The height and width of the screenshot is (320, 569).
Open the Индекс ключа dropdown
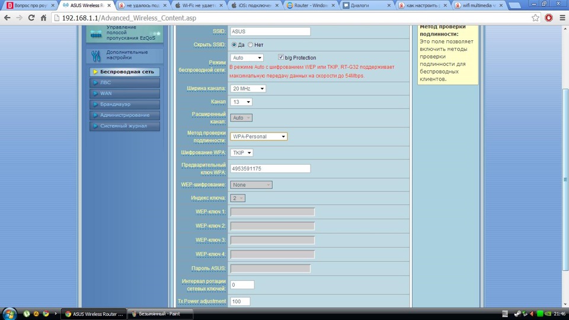tap(238, 198)
